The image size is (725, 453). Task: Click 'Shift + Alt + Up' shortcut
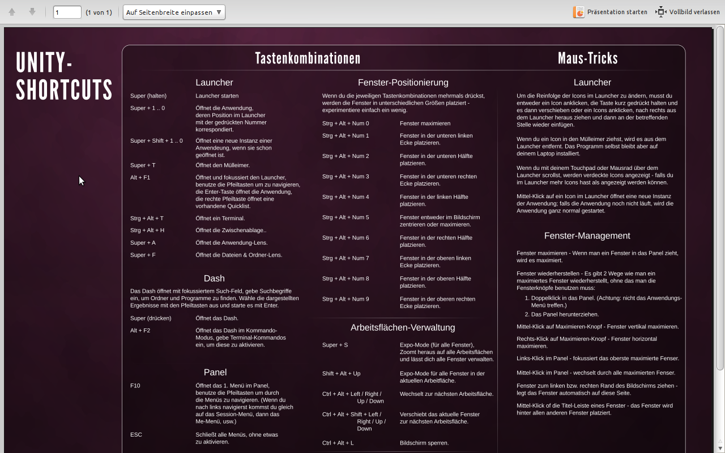point(342,373)
